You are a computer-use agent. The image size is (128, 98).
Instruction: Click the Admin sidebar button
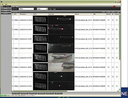pyautogui.click(x=6, y=11)
